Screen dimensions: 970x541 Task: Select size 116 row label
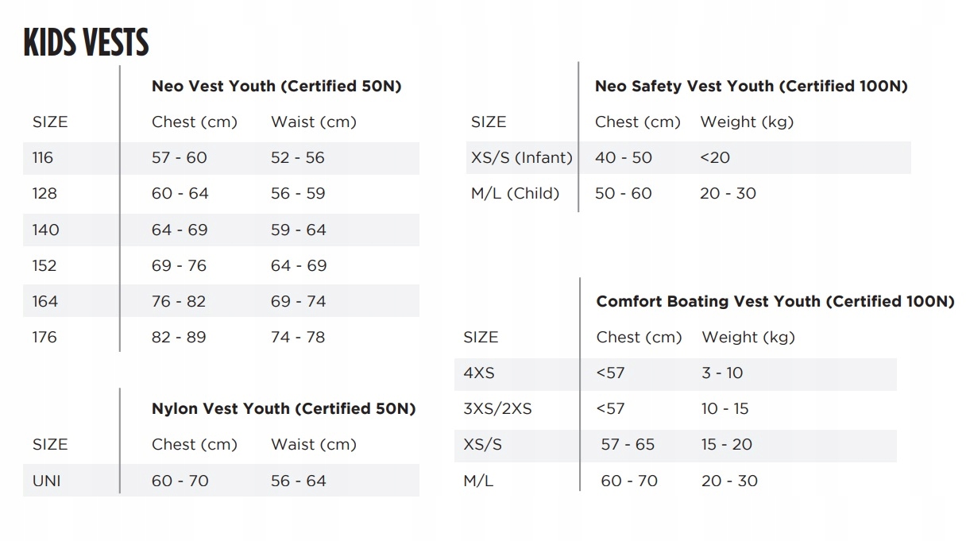pos(43,157)
